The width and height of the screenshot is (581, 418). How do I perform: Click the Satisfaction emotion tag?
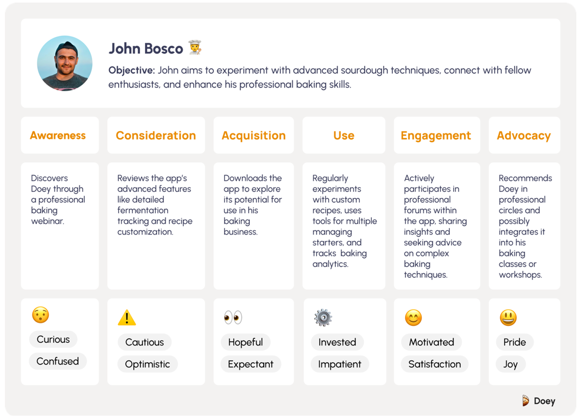pyautogui.click(x=435, y=364)
